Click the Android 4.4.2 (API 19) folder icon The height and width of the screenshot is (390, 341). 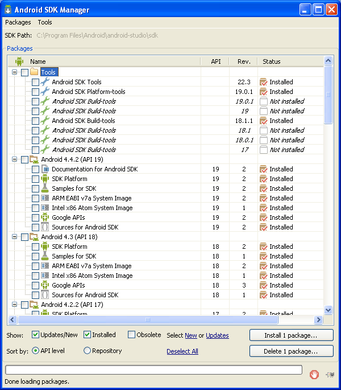(x=34, y=159)
